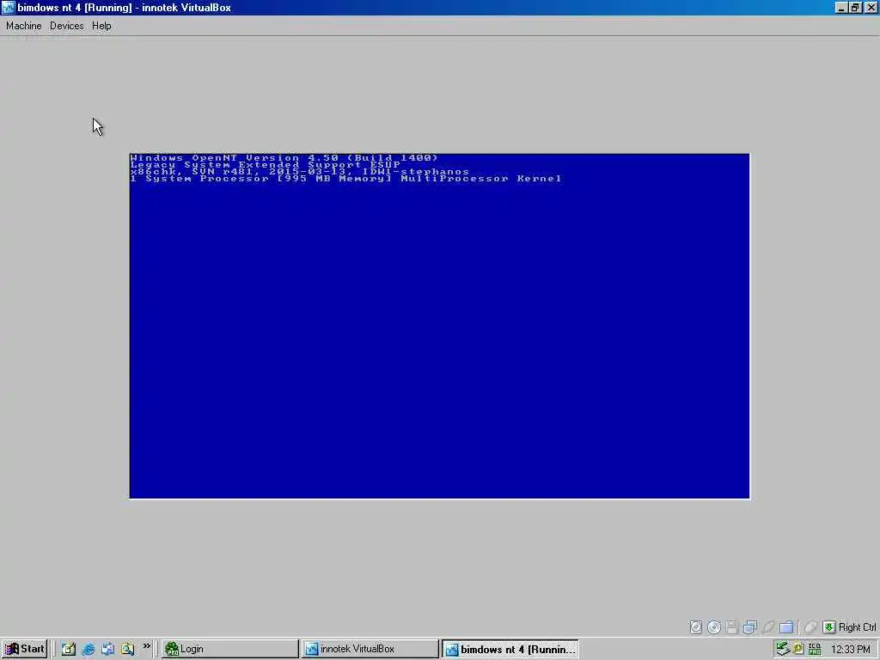Expand the quick launch overflow chevron
The width and height of the screenshot is (880, 660).
(146, 646)
